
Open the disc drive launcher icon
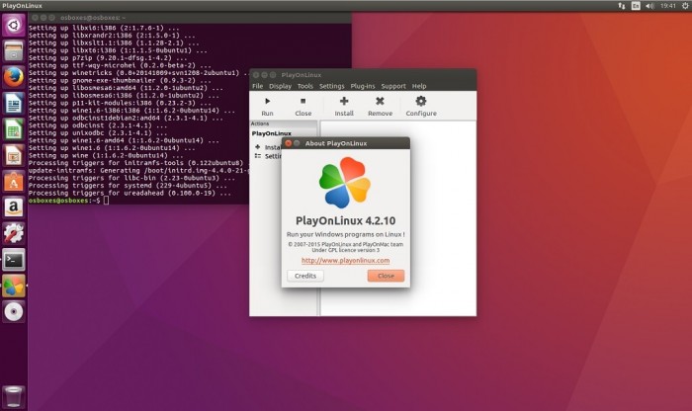(14, 312)
